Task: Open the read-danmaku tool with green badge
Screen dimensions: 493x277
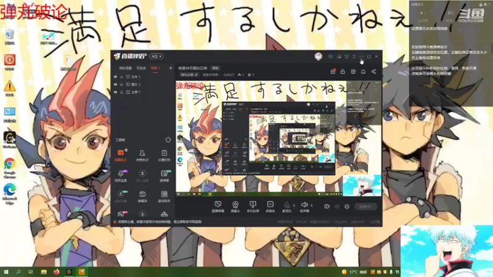Action: point(164,176)
